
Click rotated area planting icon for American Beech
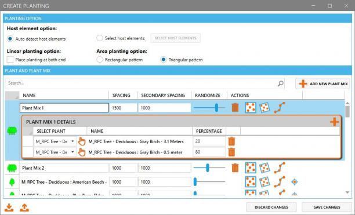click(x=265, y=182)
